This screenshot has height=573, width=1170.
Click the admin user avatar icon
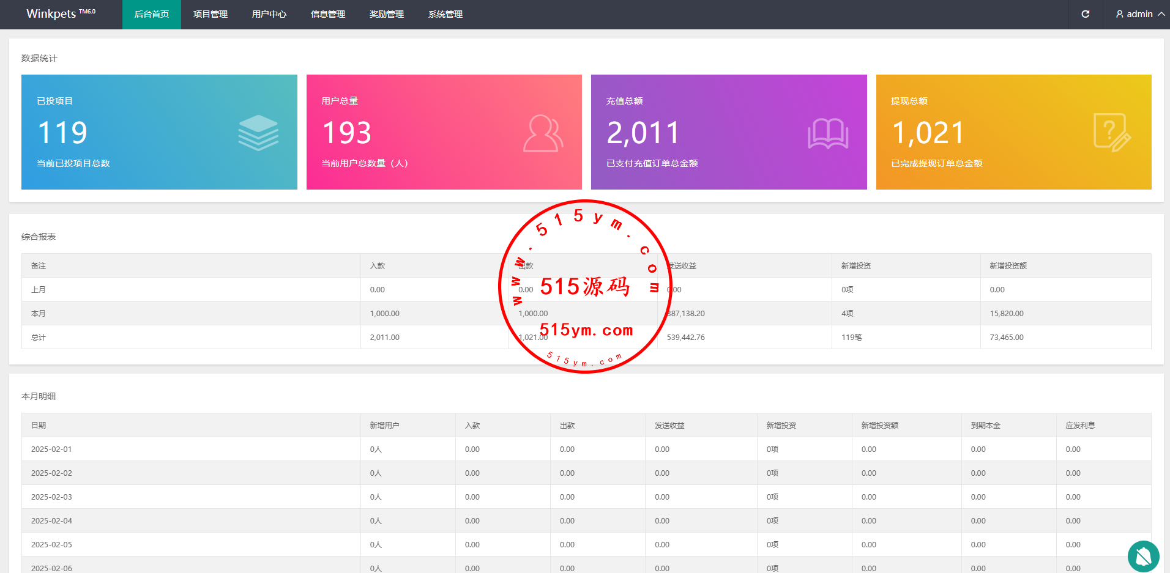point(1119,14)
